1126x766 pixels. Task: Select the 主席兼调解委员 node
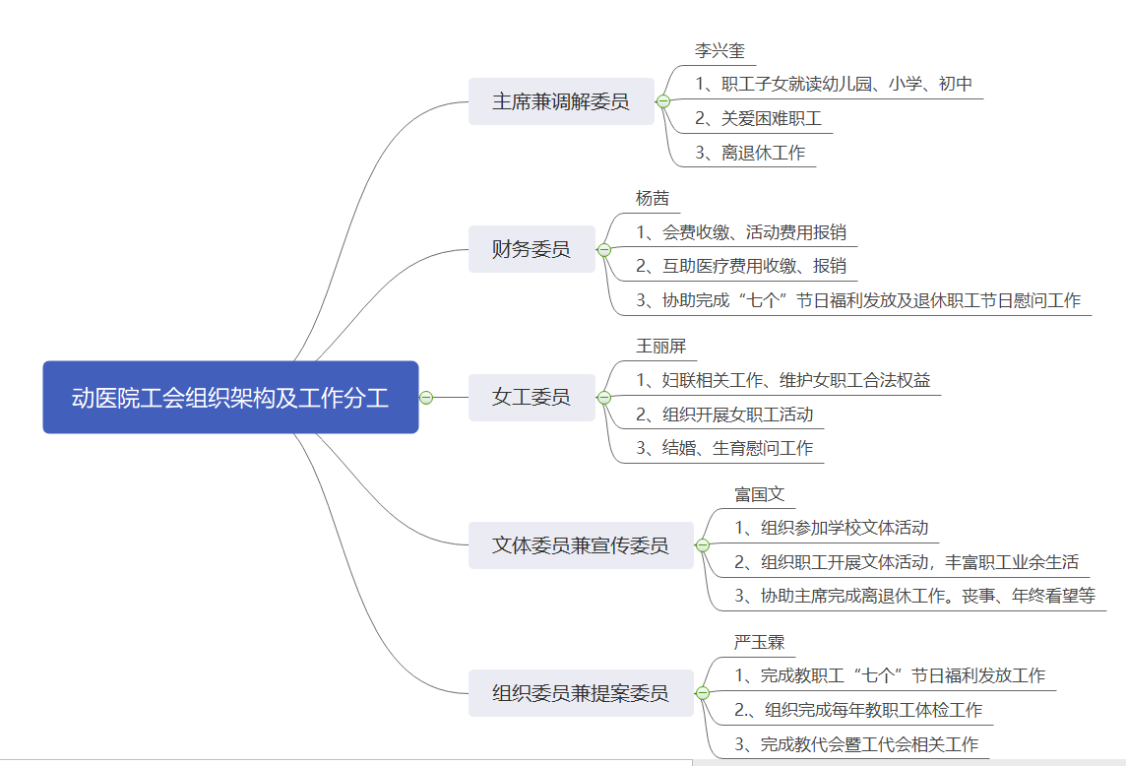pos(561,101)
